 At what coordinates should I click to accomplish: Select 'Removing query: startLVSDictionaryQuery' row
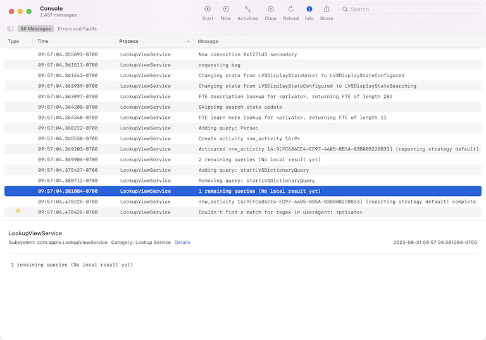click(x=243, y=181)
